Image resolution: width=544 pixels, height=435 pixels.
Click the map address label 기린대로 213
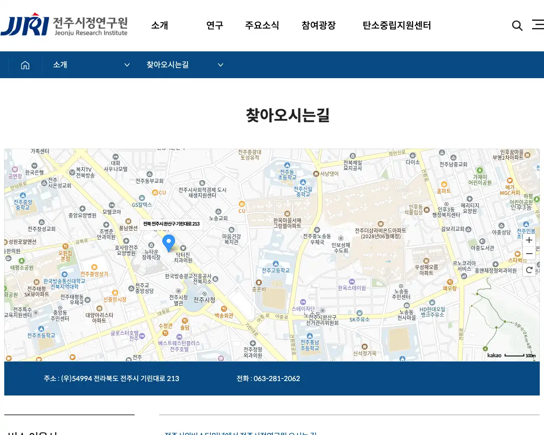(171, 224)
